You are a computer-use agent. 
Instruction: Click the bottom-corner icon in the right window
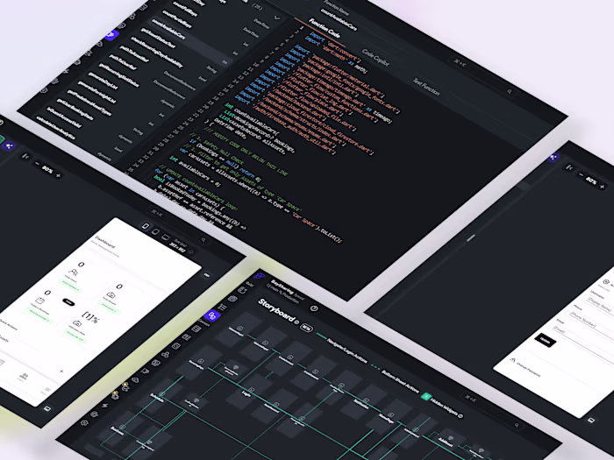tap(591, 421)
